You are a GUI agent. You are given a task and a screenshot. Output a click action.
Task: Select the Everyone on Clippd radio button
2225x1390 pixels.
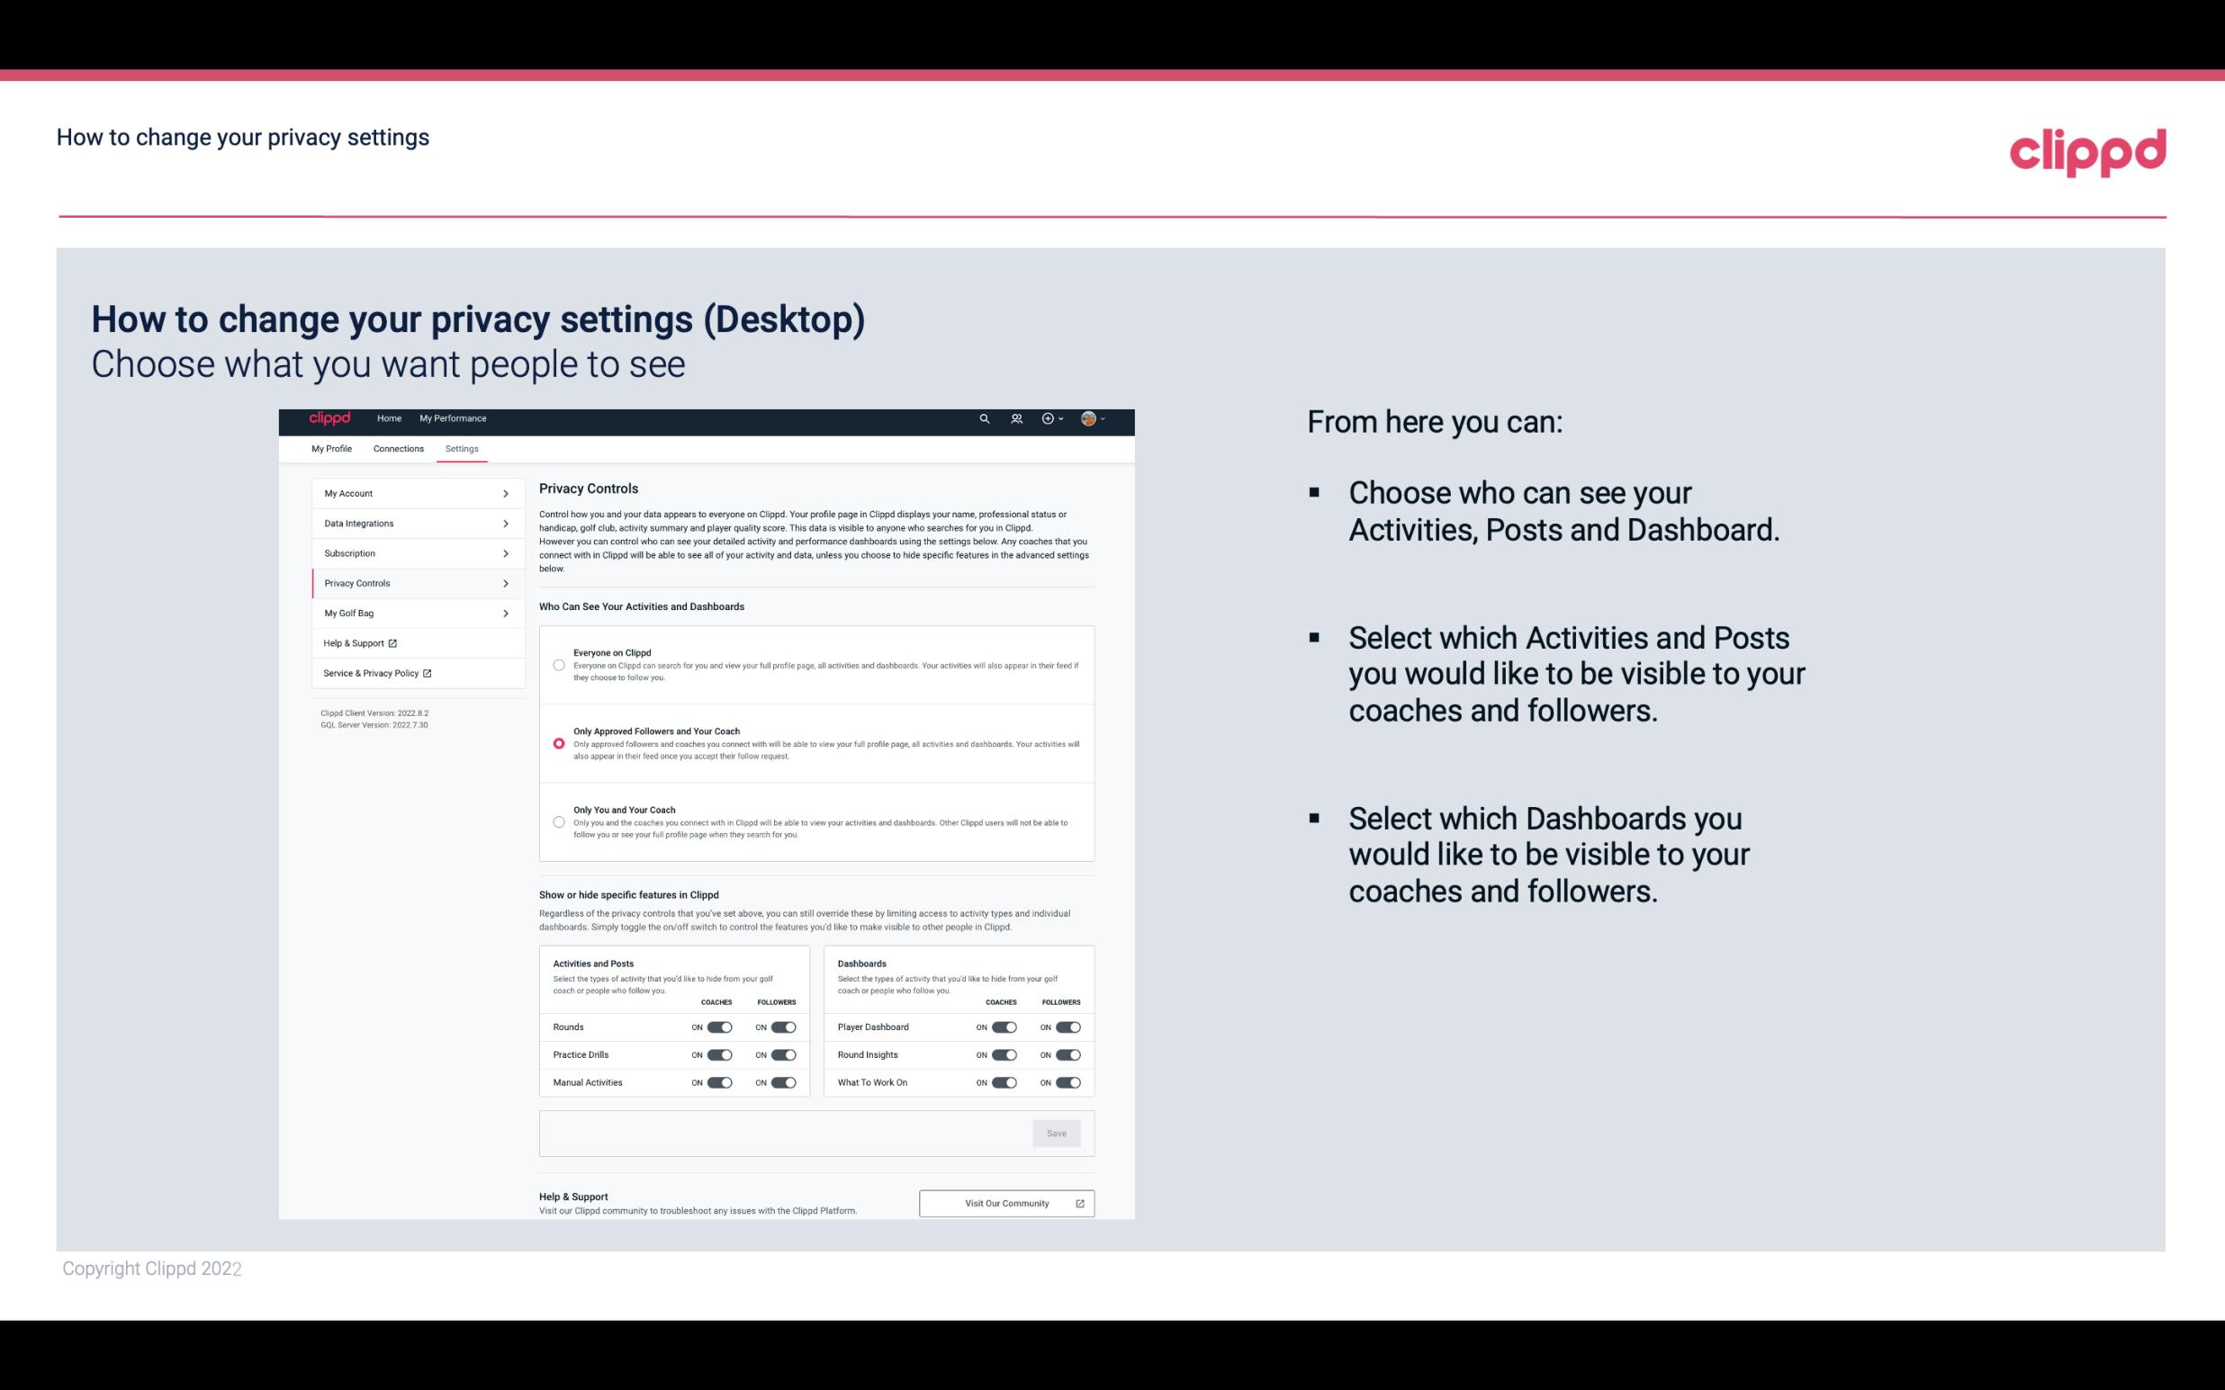click(557, 665)
